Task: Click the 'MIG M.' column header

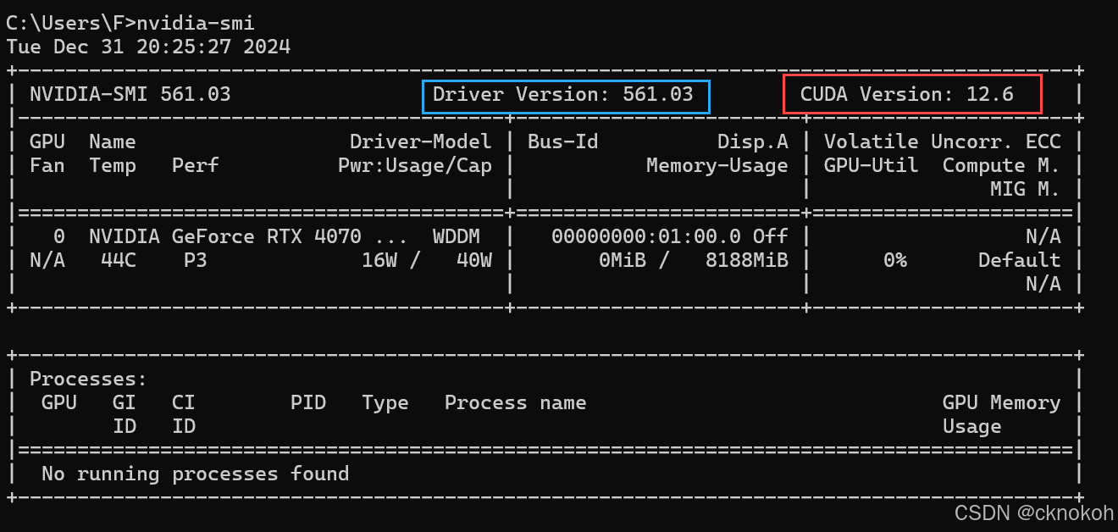Action: [x=1026, y=189]
